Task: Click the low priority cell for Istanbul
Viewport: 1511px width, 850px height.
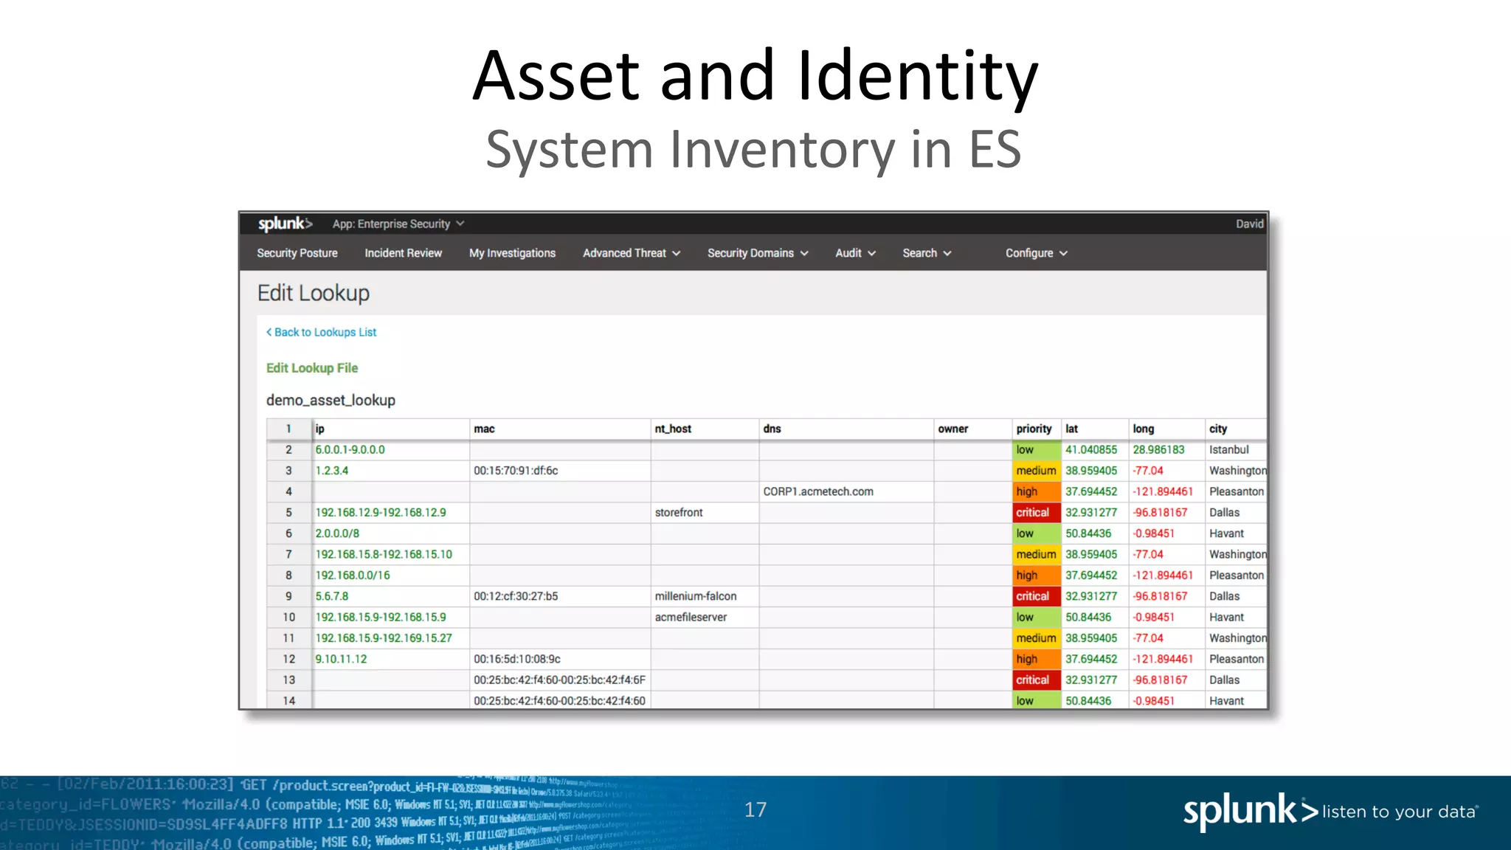Action: tap(1037, 450)
